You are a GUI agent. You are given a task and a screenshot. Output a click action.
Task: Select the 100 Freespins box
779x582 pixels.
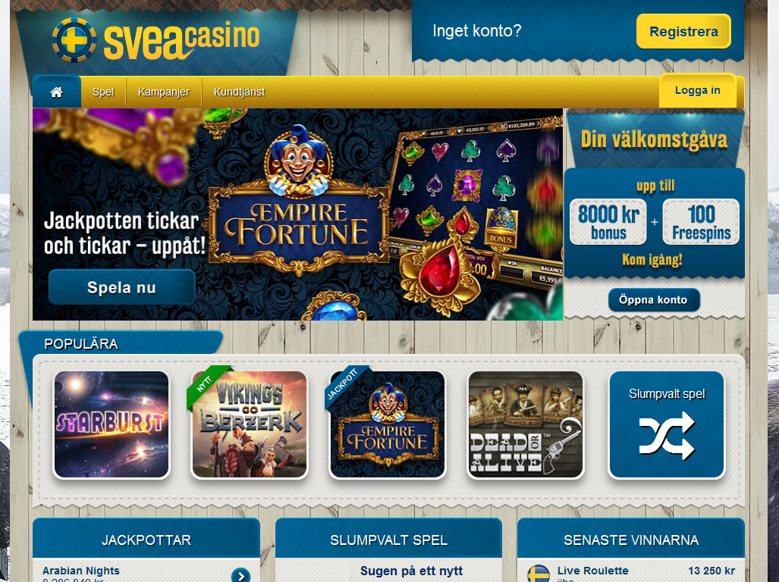coord(701,222)
